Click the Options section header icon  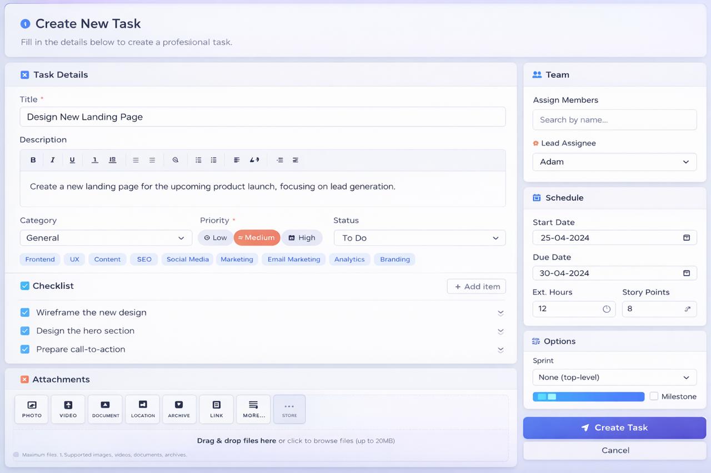tap(536, 341)
